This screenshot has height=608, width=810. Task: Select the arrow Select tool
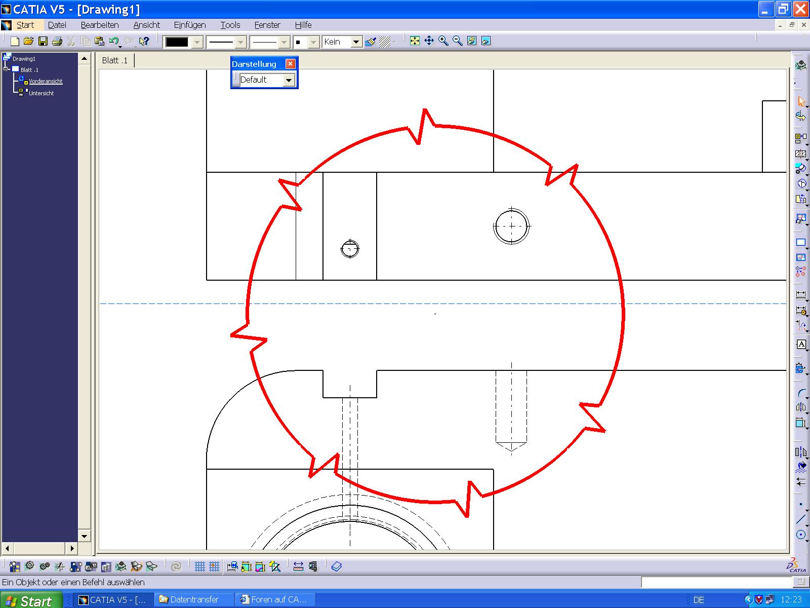[x=801, y=101]
